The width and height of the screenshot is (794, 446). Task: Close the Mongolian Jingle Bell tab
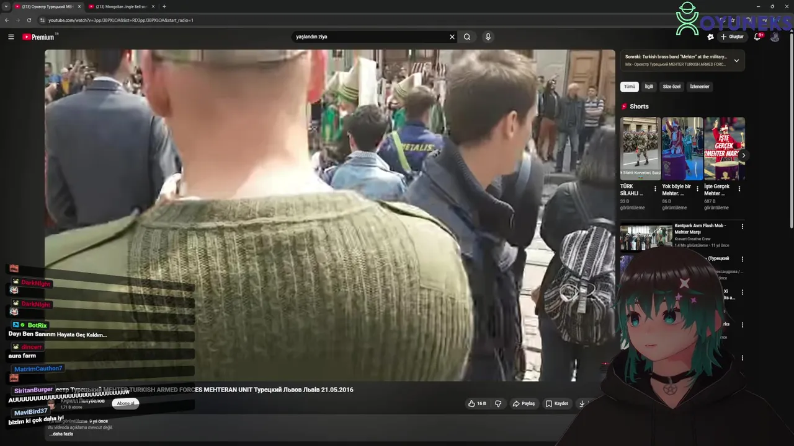click(153, 7)
